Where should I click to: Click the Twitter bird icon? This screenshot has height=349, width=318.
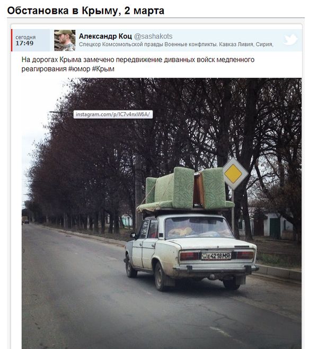tap(290, 40)
